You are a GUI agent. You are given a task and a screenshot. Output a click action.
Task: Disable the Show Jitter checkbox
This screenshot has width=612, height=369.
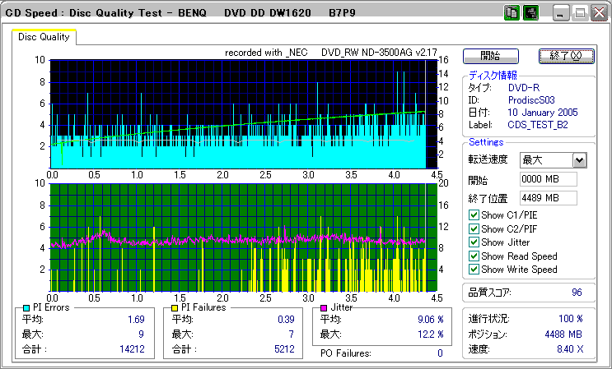(473, 242)
